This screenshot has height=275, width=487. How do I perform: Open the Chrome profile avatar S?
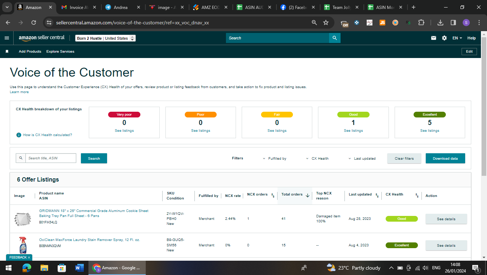click(x=466, y=23)
